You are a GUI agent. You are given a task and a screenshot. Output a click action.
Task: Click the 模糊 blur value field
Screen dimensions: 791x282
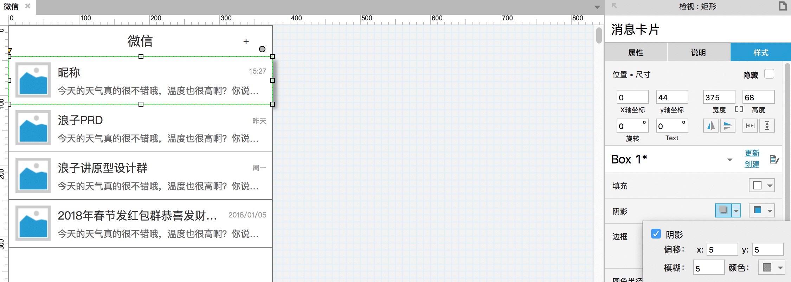click(709, 268)
